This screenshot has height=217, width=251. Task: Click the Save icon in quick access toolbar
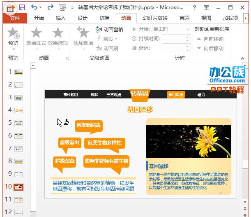tap(22, 7)
